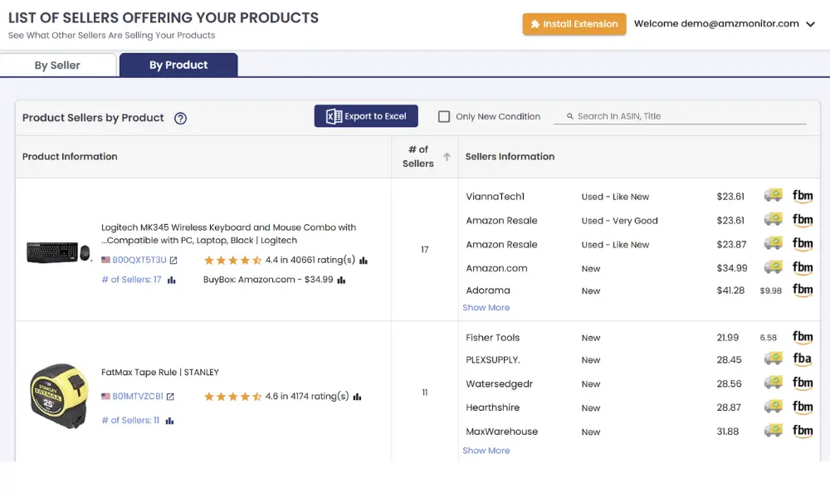Click FatMax Tape Rule | STANLEY title
830x498 pixels.
[x=160, y=372]
